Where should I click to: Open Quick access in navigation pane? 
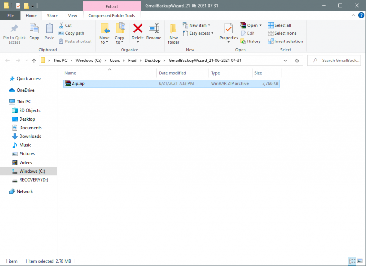coord(26,79)
